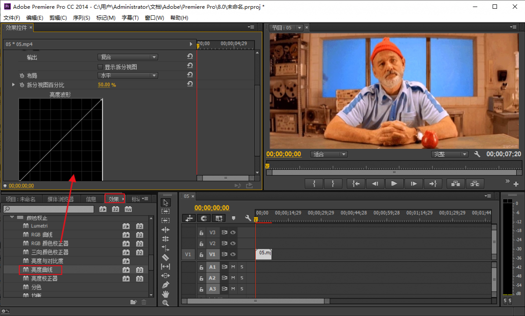Screen dimensions: 525x316
Task: Select the Slide tool
Action: [166, 276]
